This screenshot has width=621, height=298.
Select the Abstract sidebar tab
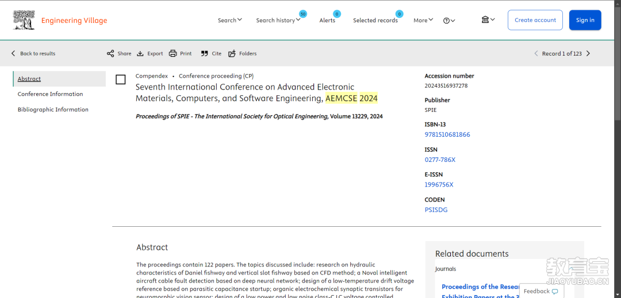click(59, 79)
